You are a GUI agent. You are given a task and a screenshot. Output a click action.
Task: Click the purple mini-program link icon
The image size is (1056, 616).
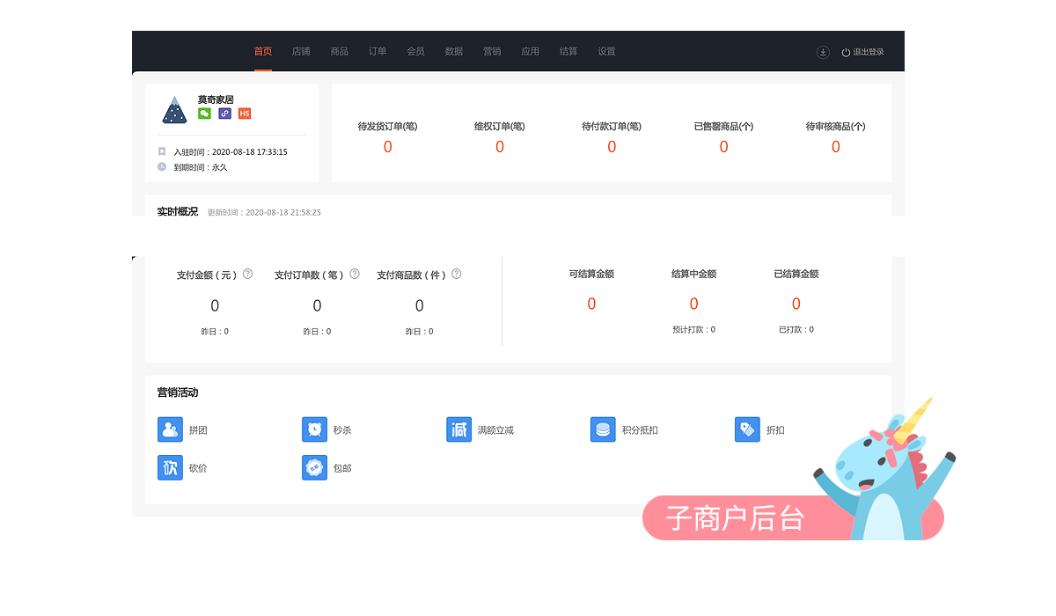click(224, 114)
